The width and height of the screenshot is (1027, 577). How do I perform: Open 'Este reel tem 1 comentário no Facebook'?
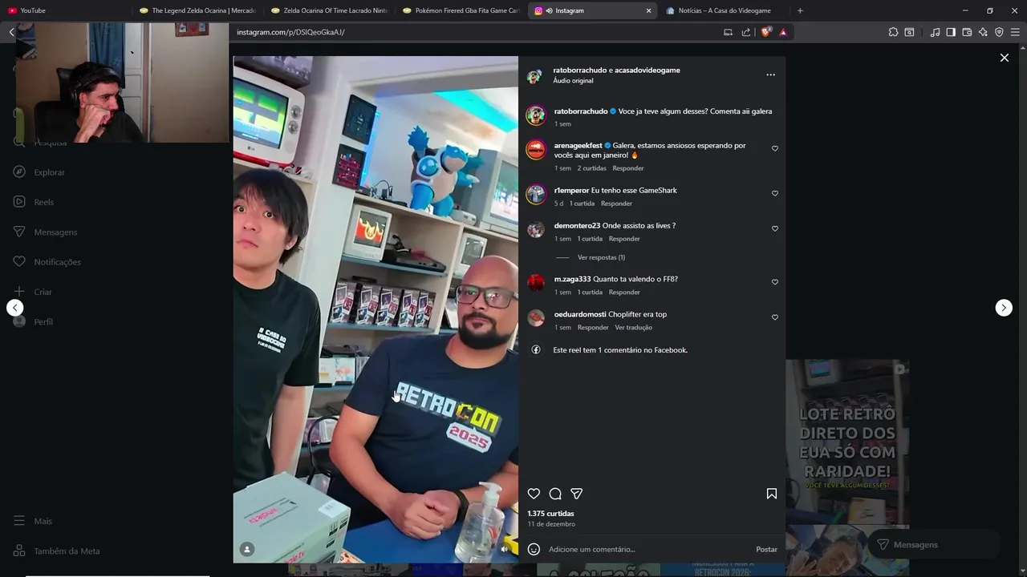(x=620, y=350)
